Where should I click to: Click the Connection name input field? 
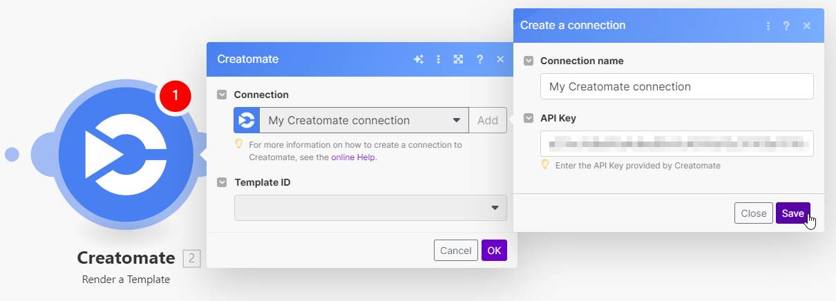(x=676, y=87)
